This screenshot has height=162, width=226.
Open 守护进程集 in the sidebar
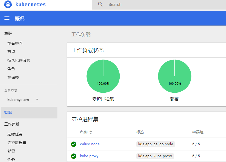(x=17, y=143)
